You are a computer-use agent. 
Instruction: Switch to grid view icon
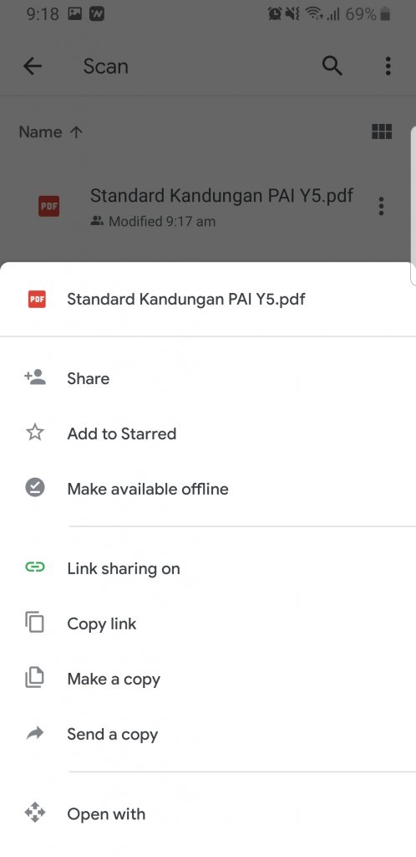coord(382,131)
